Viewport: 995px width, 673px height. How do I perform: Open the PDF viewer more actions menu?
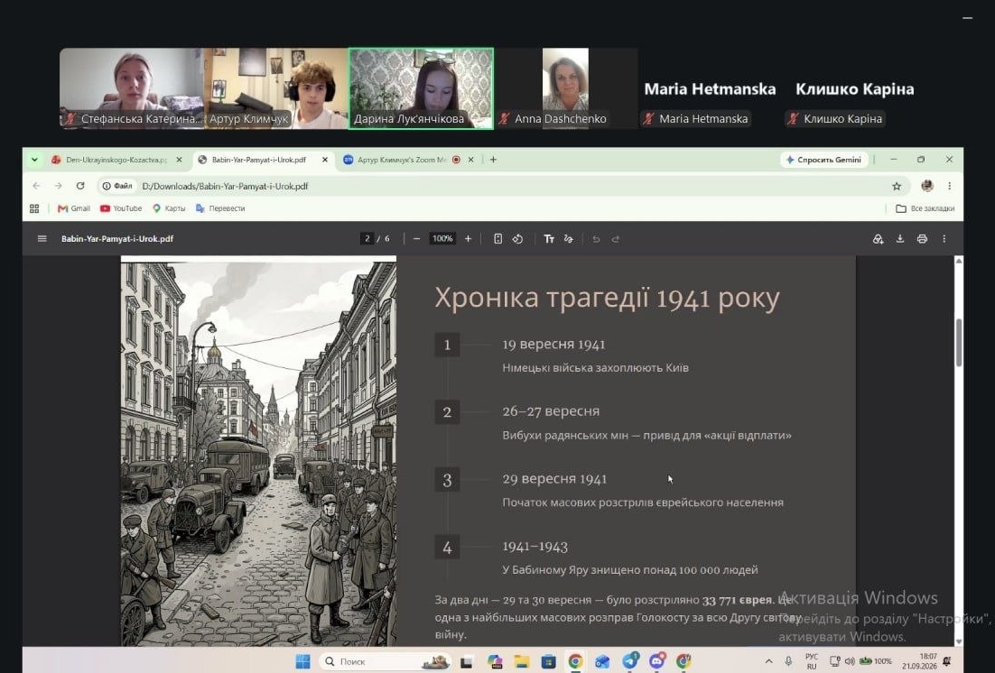[944, 238]
